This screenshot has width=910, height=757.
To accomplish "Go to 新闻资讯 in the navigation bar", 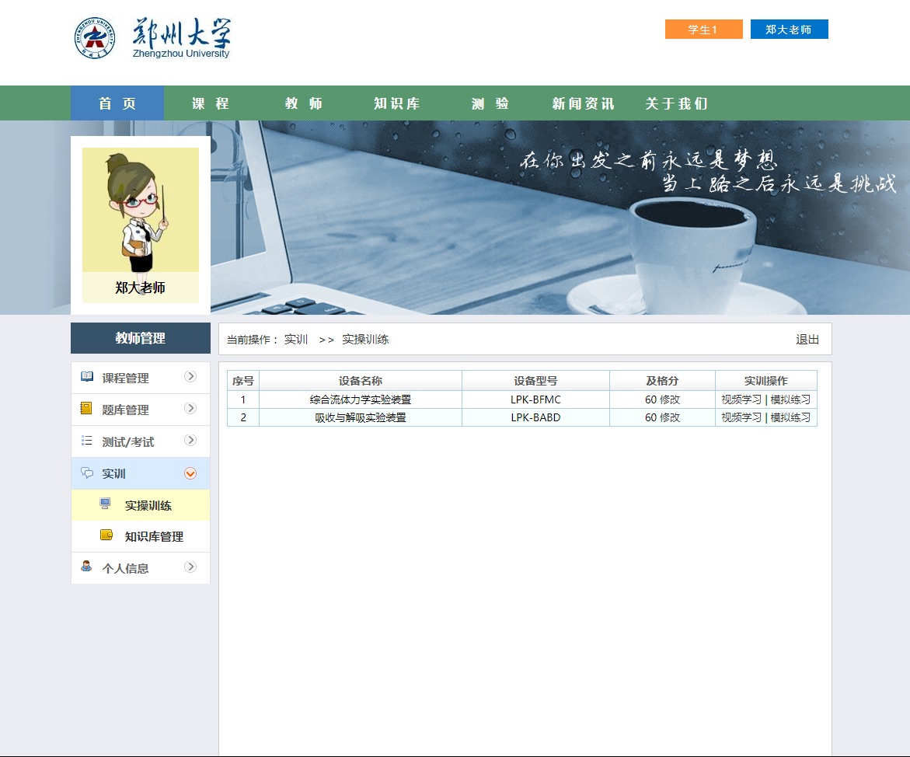I will tap(583, 103).
